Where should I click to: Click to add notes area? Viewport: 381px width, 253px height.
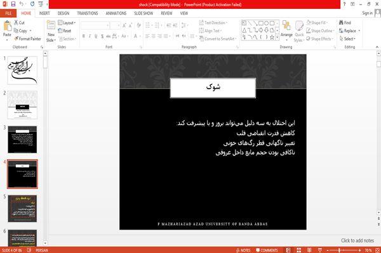[x=357, y=240]
